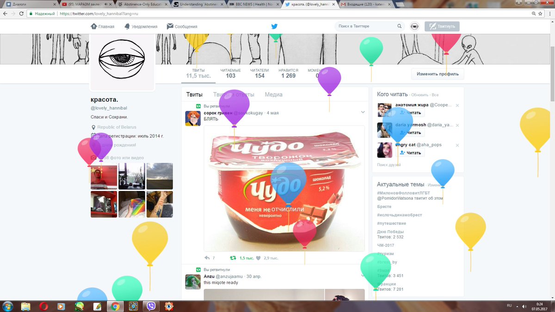Click анатомия жира suggestion avatar
This screenshot has height=312, width=555.
(x=384, y=110)
